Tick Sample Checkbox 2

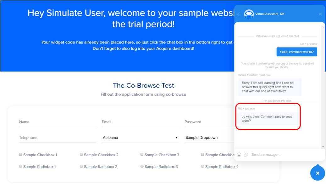point(81,154)
